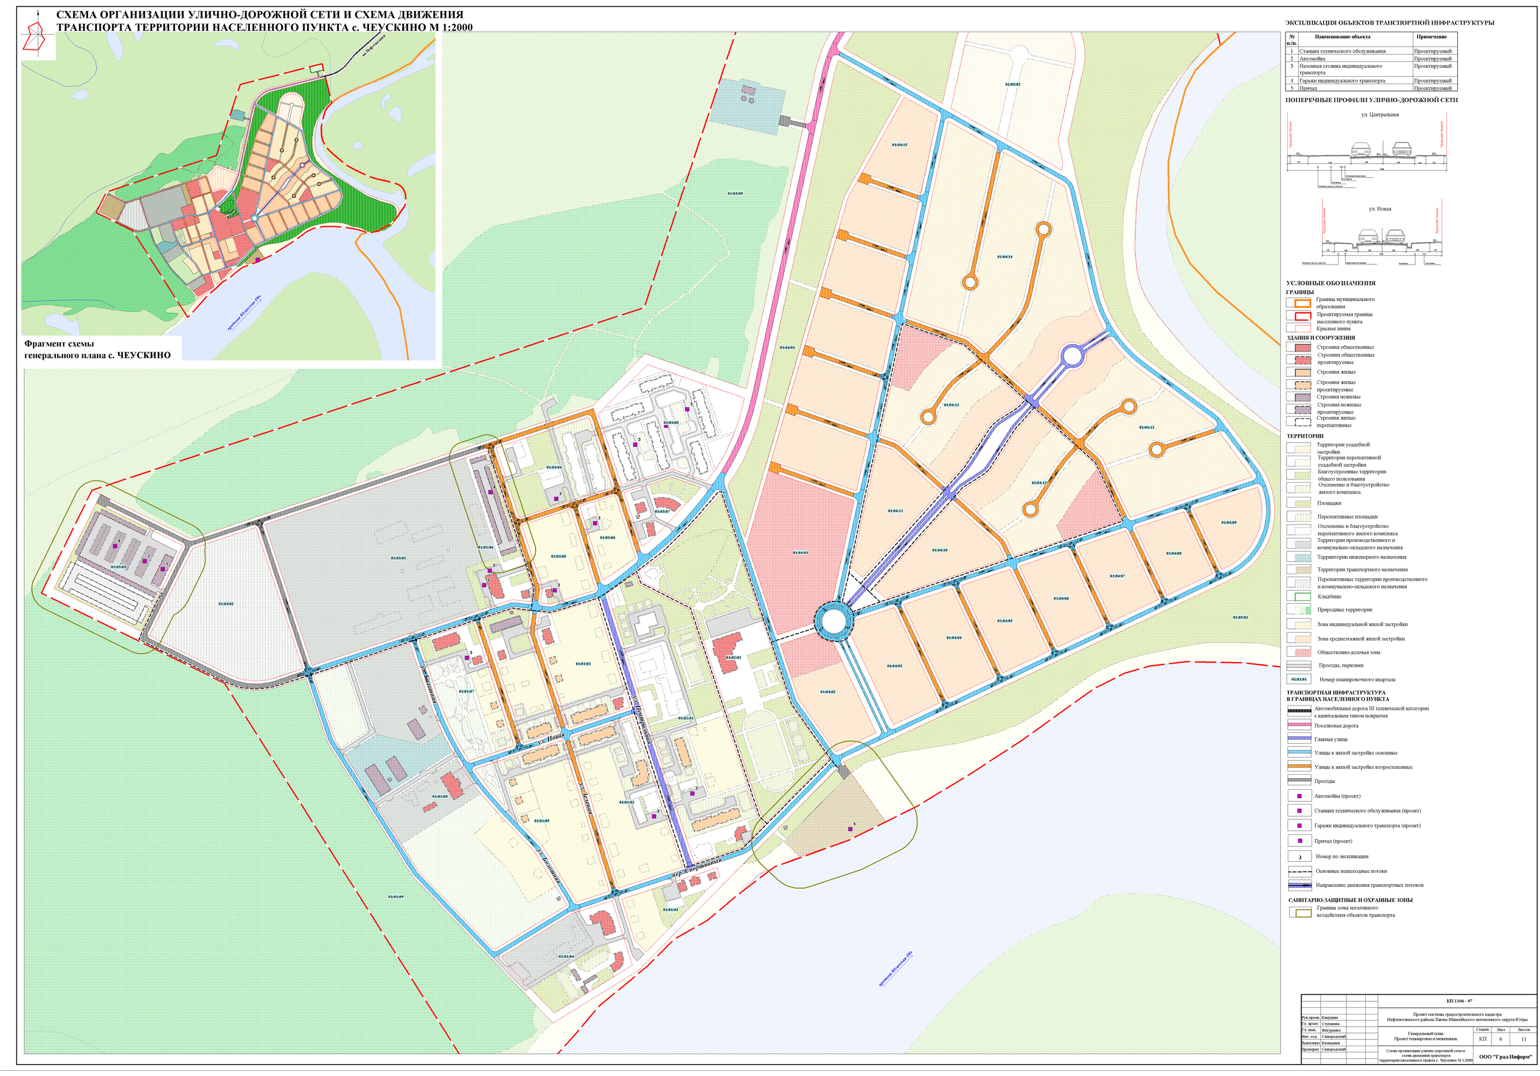This screenshot has width=1540, height=1076.
Task: Click the 'Площадки' legend label
Action: click(x=1329, y=503)
